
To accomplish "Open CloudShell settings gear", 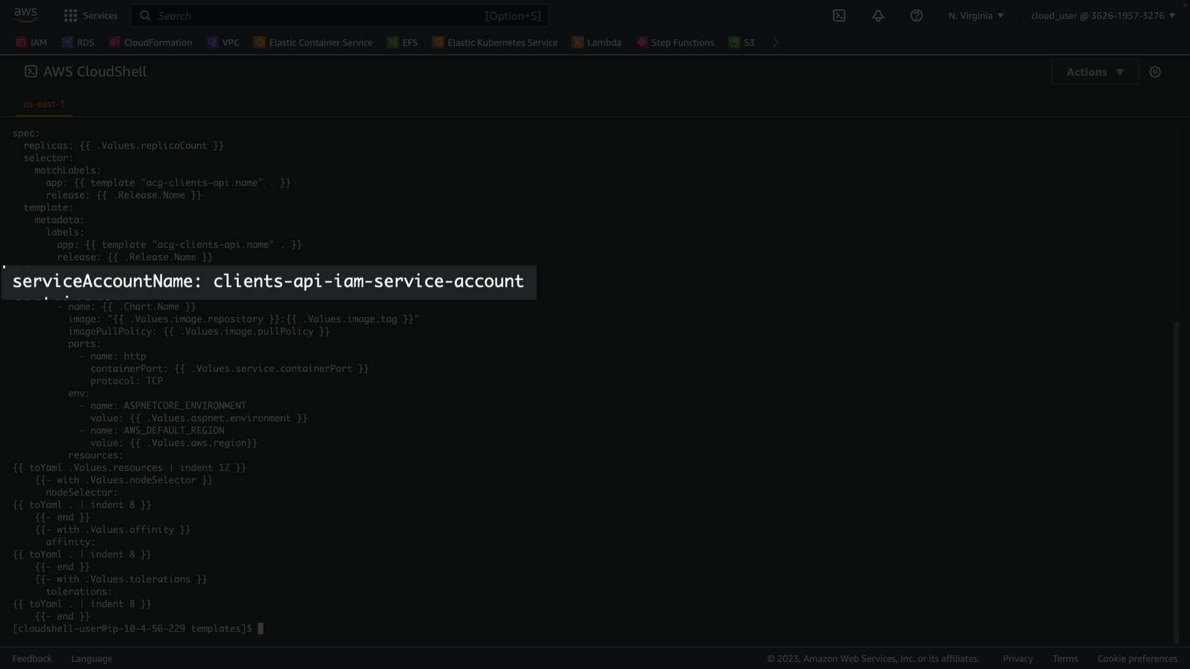I will pos(1155,72).
